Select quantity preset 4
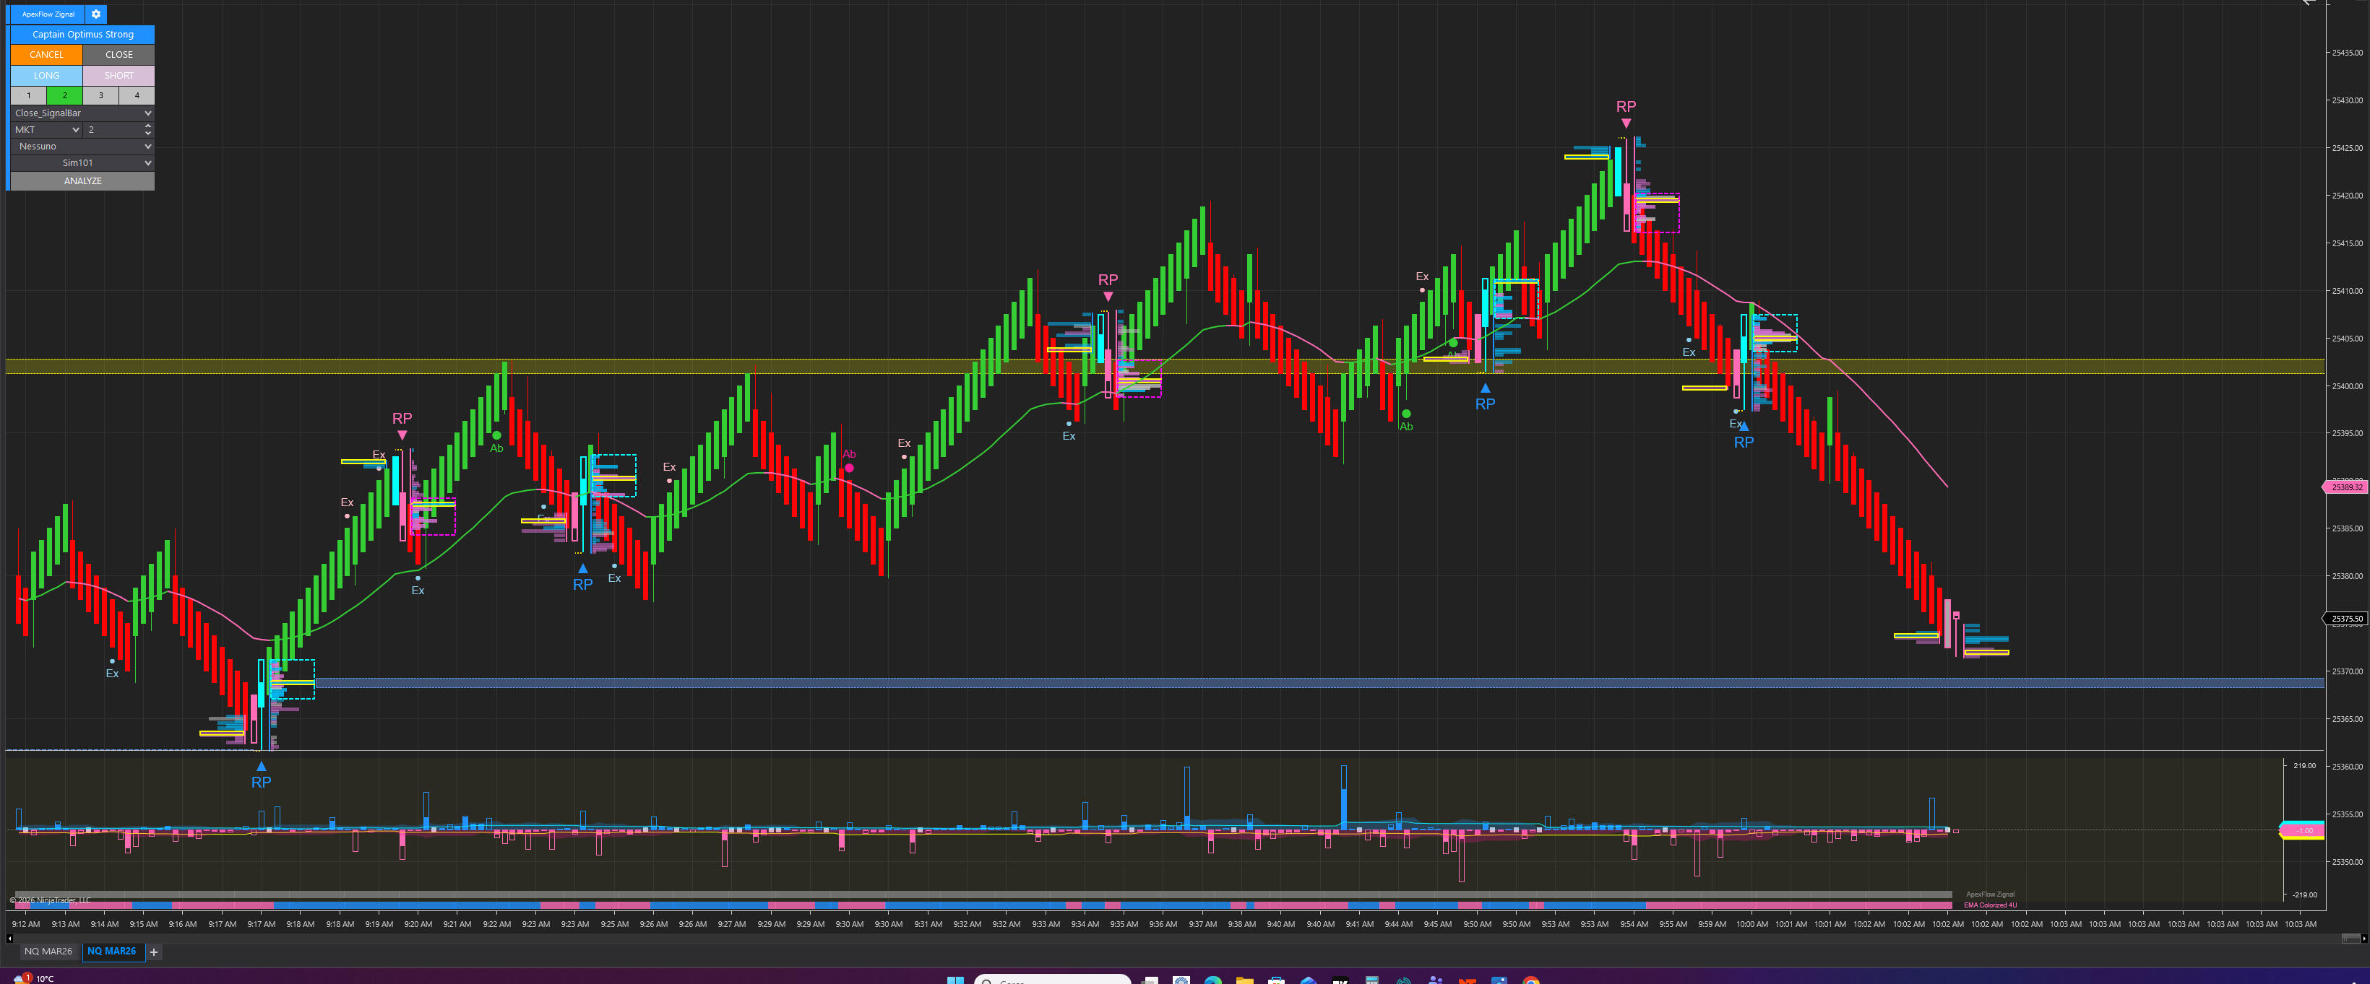 [x=137, y=95]
